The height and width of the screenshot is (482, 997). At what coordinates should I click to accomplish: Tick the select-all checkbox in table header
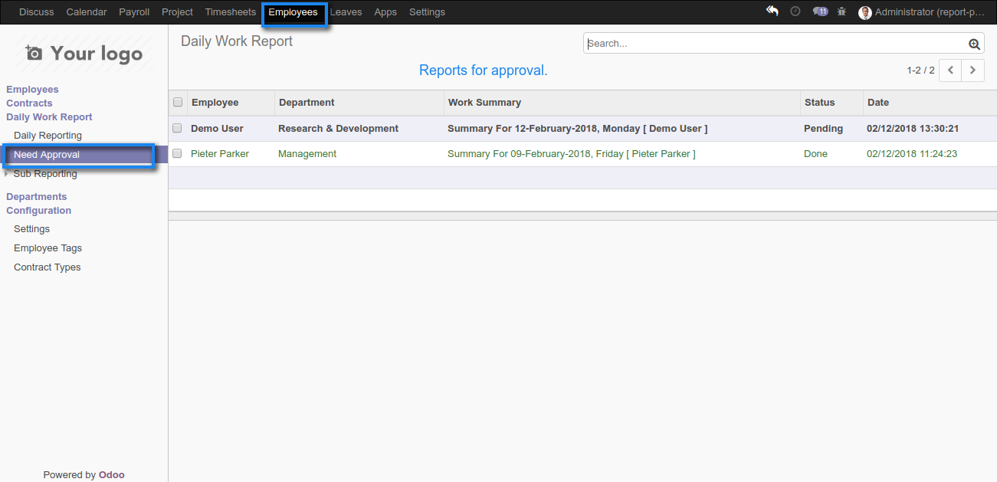[x=178, y=102]
